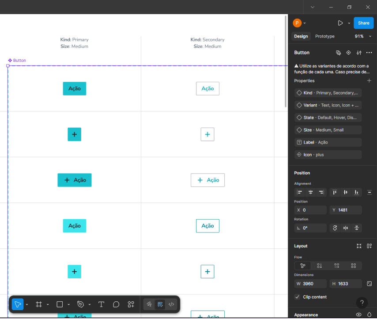Open the Actions (components) tool
Viewport: 377px width, 319px height.
click(x=131, y=304)
